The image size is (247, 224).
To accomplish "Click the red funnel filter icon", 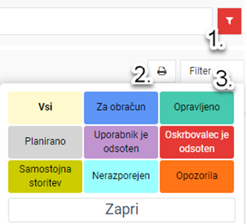I will click(x=229, y=21).
